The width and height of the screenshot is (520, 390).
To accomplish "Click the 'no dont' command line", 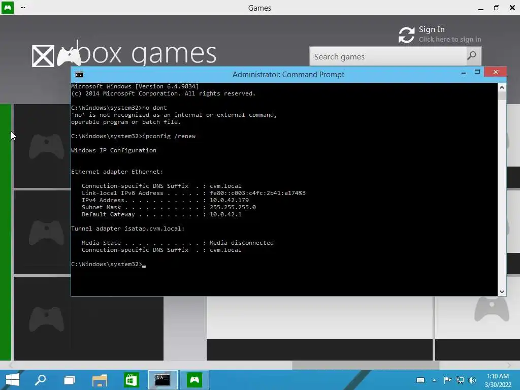I will click(119, 108).
